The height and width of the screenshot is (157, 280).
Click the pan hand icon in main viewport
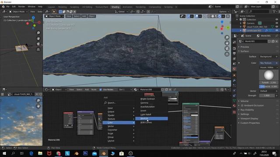[227, 43]
